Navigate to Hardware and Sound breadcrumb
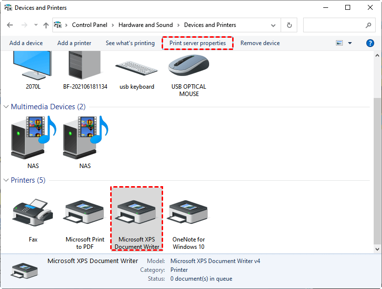 click(x=145, y=25)
